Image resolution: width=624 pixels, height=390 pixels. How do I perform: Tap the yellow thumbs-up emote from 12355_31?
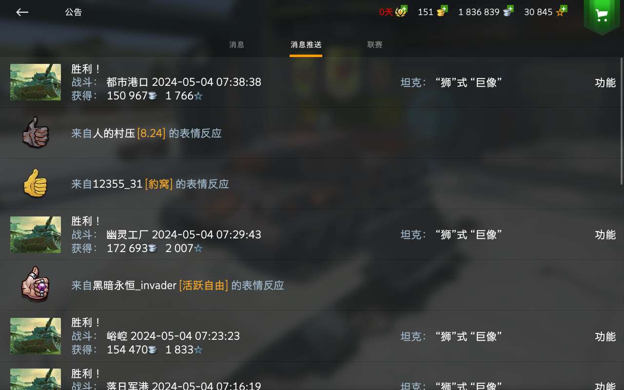[35, 183]
